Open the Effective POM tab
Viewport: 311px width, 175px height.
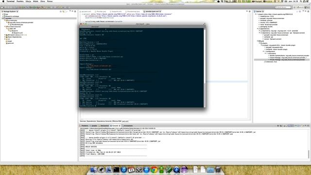117,121
